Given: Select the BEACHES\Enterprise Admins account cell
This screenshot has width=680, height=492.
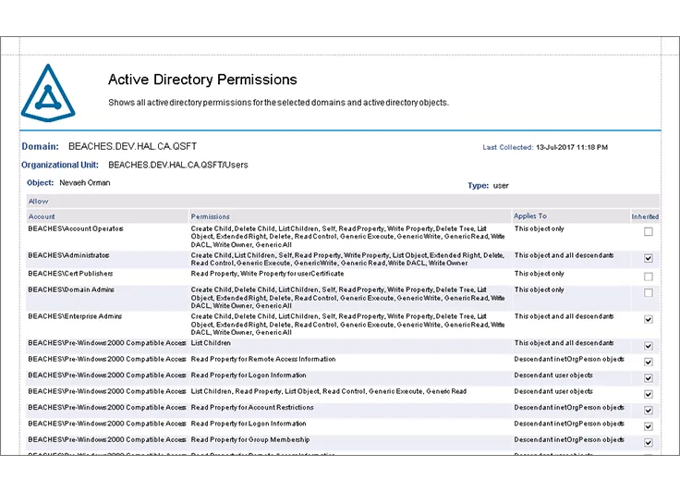Looking at the screenshot, I should 75,316.
